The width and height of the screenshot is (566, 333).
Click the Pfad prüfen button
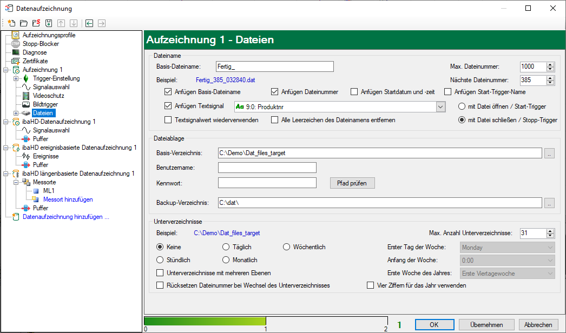click(x=352, y=183)
